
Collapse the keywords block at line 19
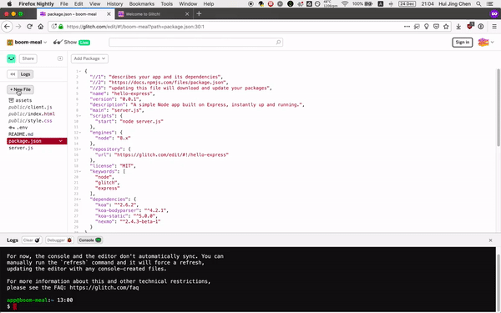click(x=80, y=171)
